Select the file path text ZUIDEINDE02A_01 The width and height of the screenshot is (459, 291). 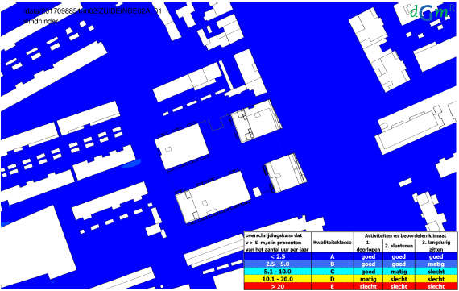[x=129, y=11]
